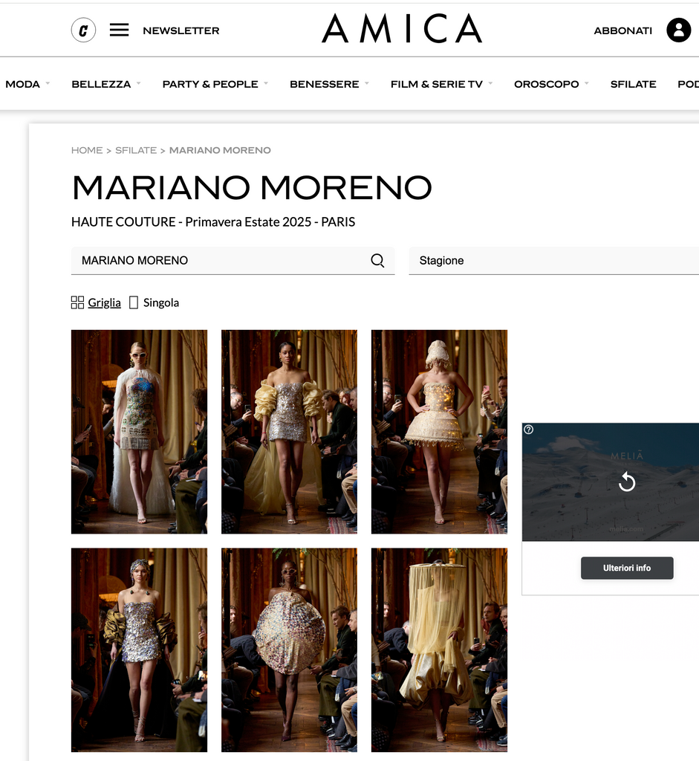Expand the FILM & SERIE TV arrow

click(x=490, y=84)
